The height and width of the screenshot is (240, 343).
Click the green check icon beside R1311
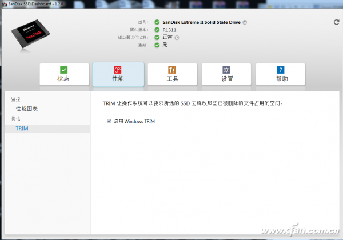tap(157, 30)
